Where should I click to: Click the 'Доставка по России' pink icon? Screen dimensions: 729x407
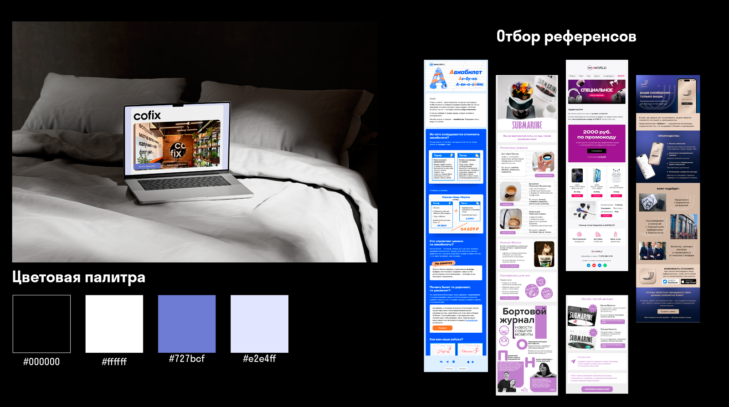click(x=598, y=234)
